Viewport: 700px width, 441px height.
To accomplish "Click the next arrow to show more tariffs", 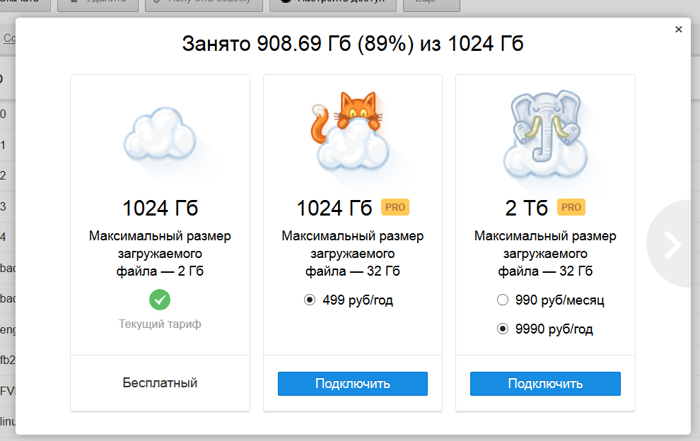I will (672, 244).
